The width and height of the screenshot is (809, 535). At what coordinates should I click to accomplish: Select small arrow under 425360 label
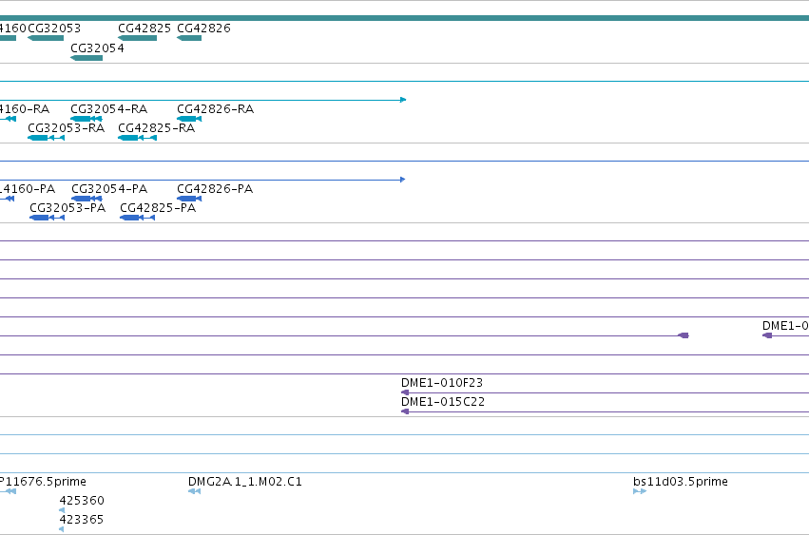pos(62,510)
